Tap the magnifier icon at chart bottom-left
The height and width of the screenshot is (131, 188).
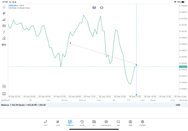(x=4, y=86)
